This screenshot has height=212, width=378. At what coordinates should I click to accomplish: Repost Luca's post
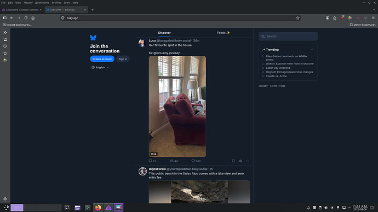pyautogui.click(x=174, y=161)
